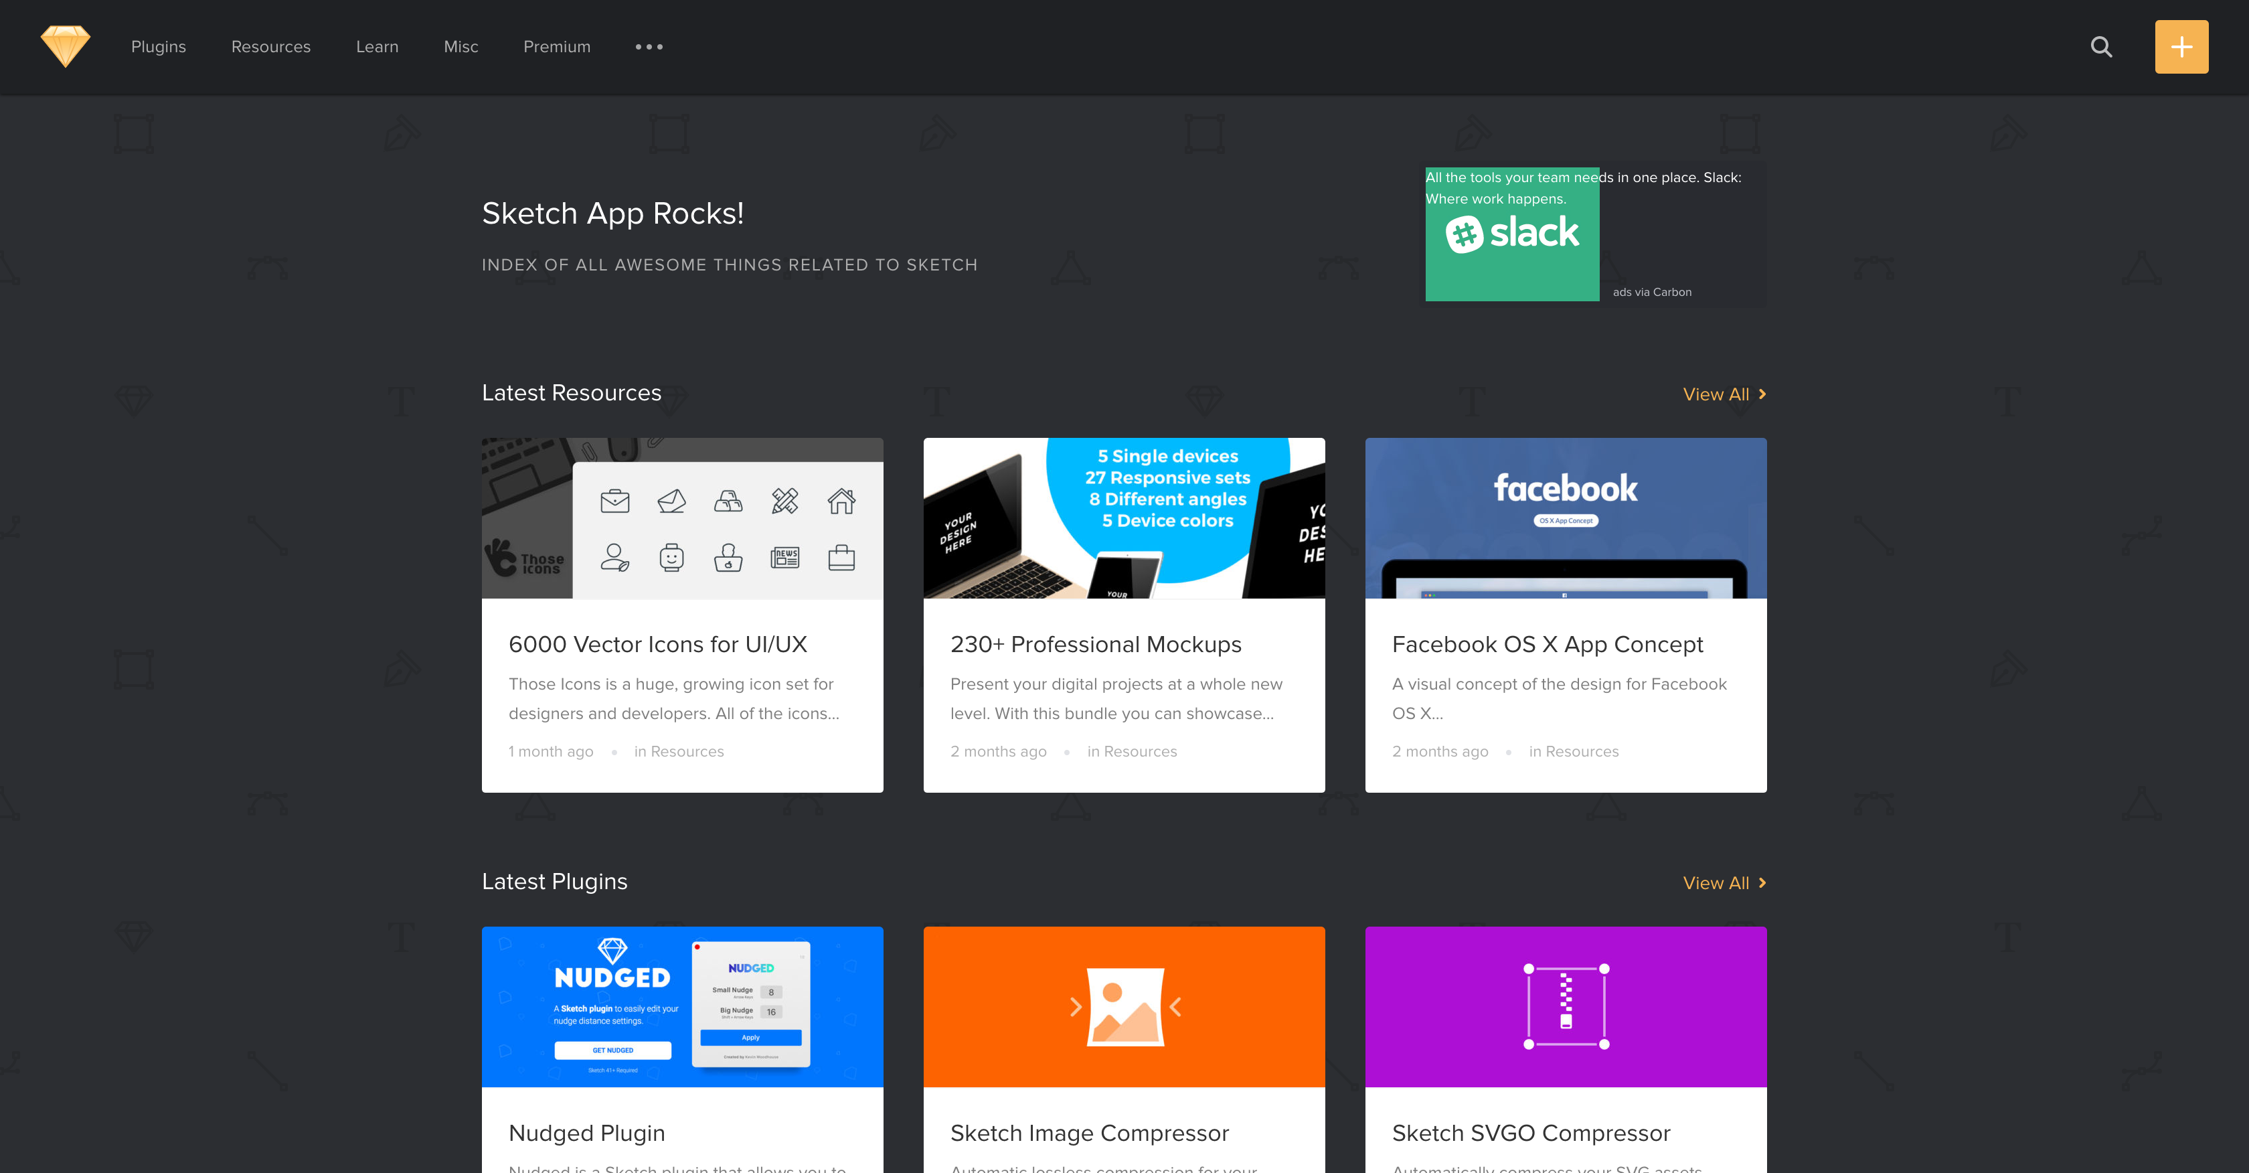The width and height of the screenshot is (2249, 1173).
Task: Open Sketch SVGO Compressor title
Action: 1531,1133
